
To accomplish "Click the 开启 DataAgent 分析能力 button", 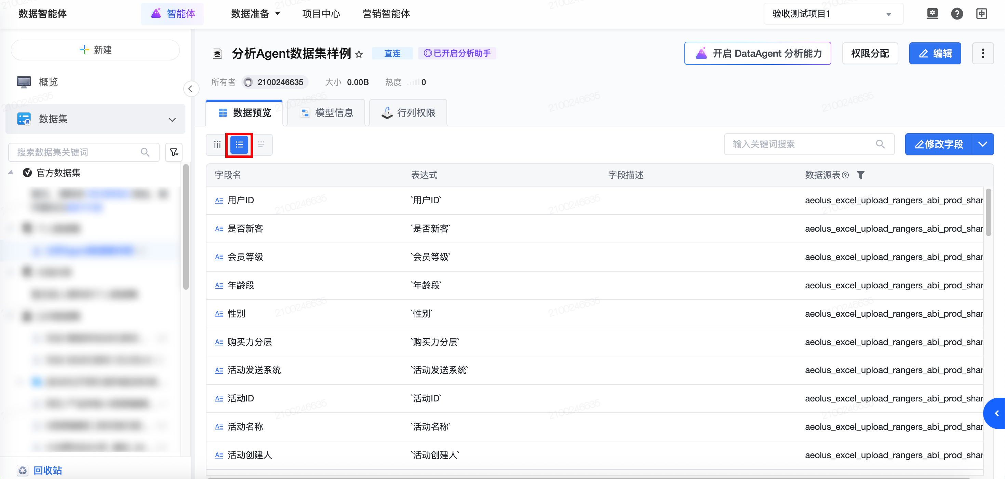I will pos(758,53).
